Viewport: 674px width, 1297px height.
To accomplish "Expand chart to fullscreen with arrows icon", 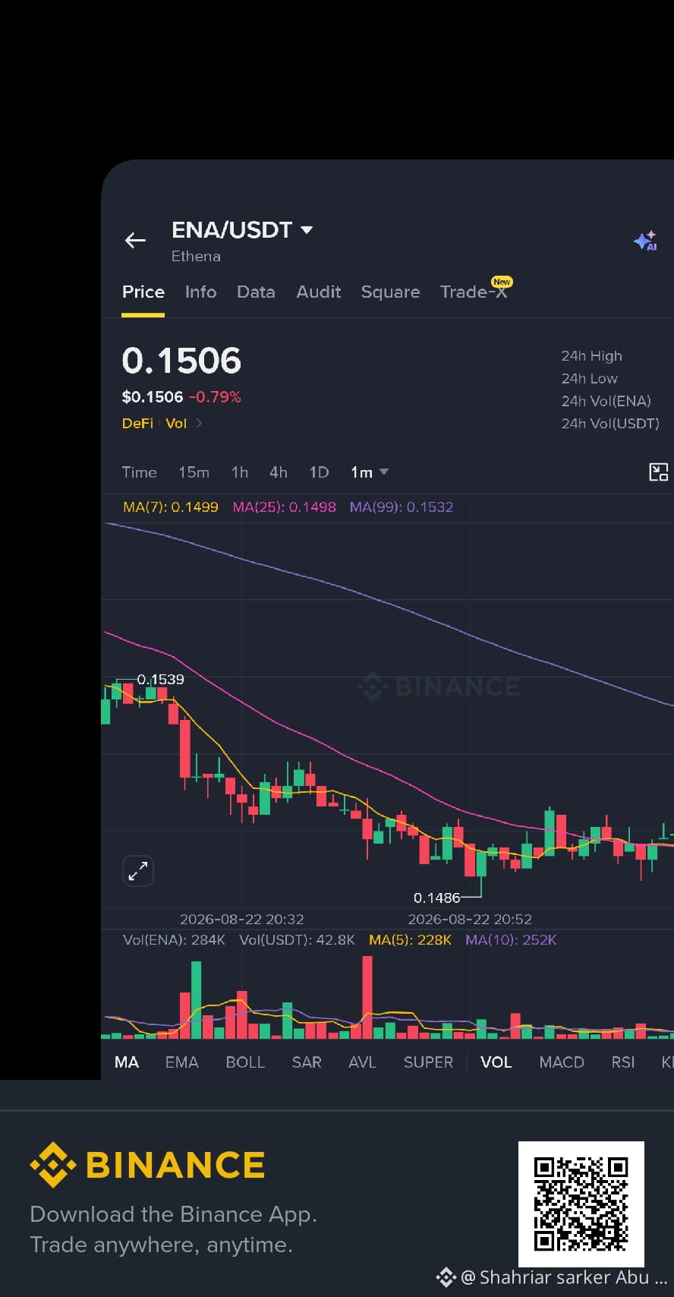I will (138, 871).
